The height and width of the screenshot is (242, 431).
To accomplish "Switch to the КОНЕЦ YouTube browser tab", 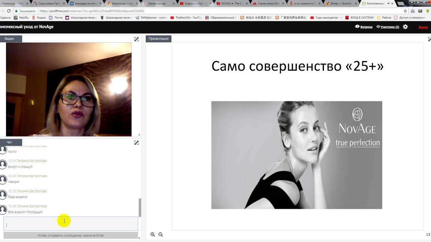I will [x=232, y=3].
